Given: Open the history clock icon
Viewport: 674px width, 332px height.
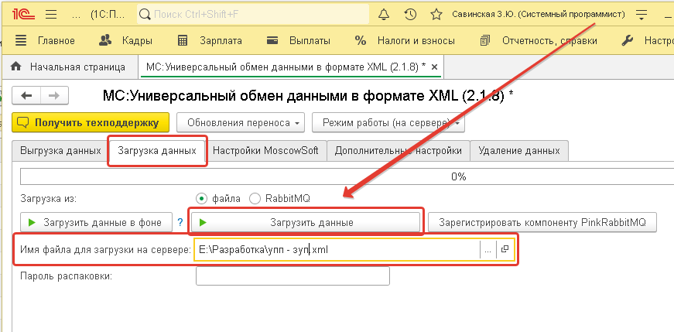Looking at the screenshot, I should click(x=410, y=15).
